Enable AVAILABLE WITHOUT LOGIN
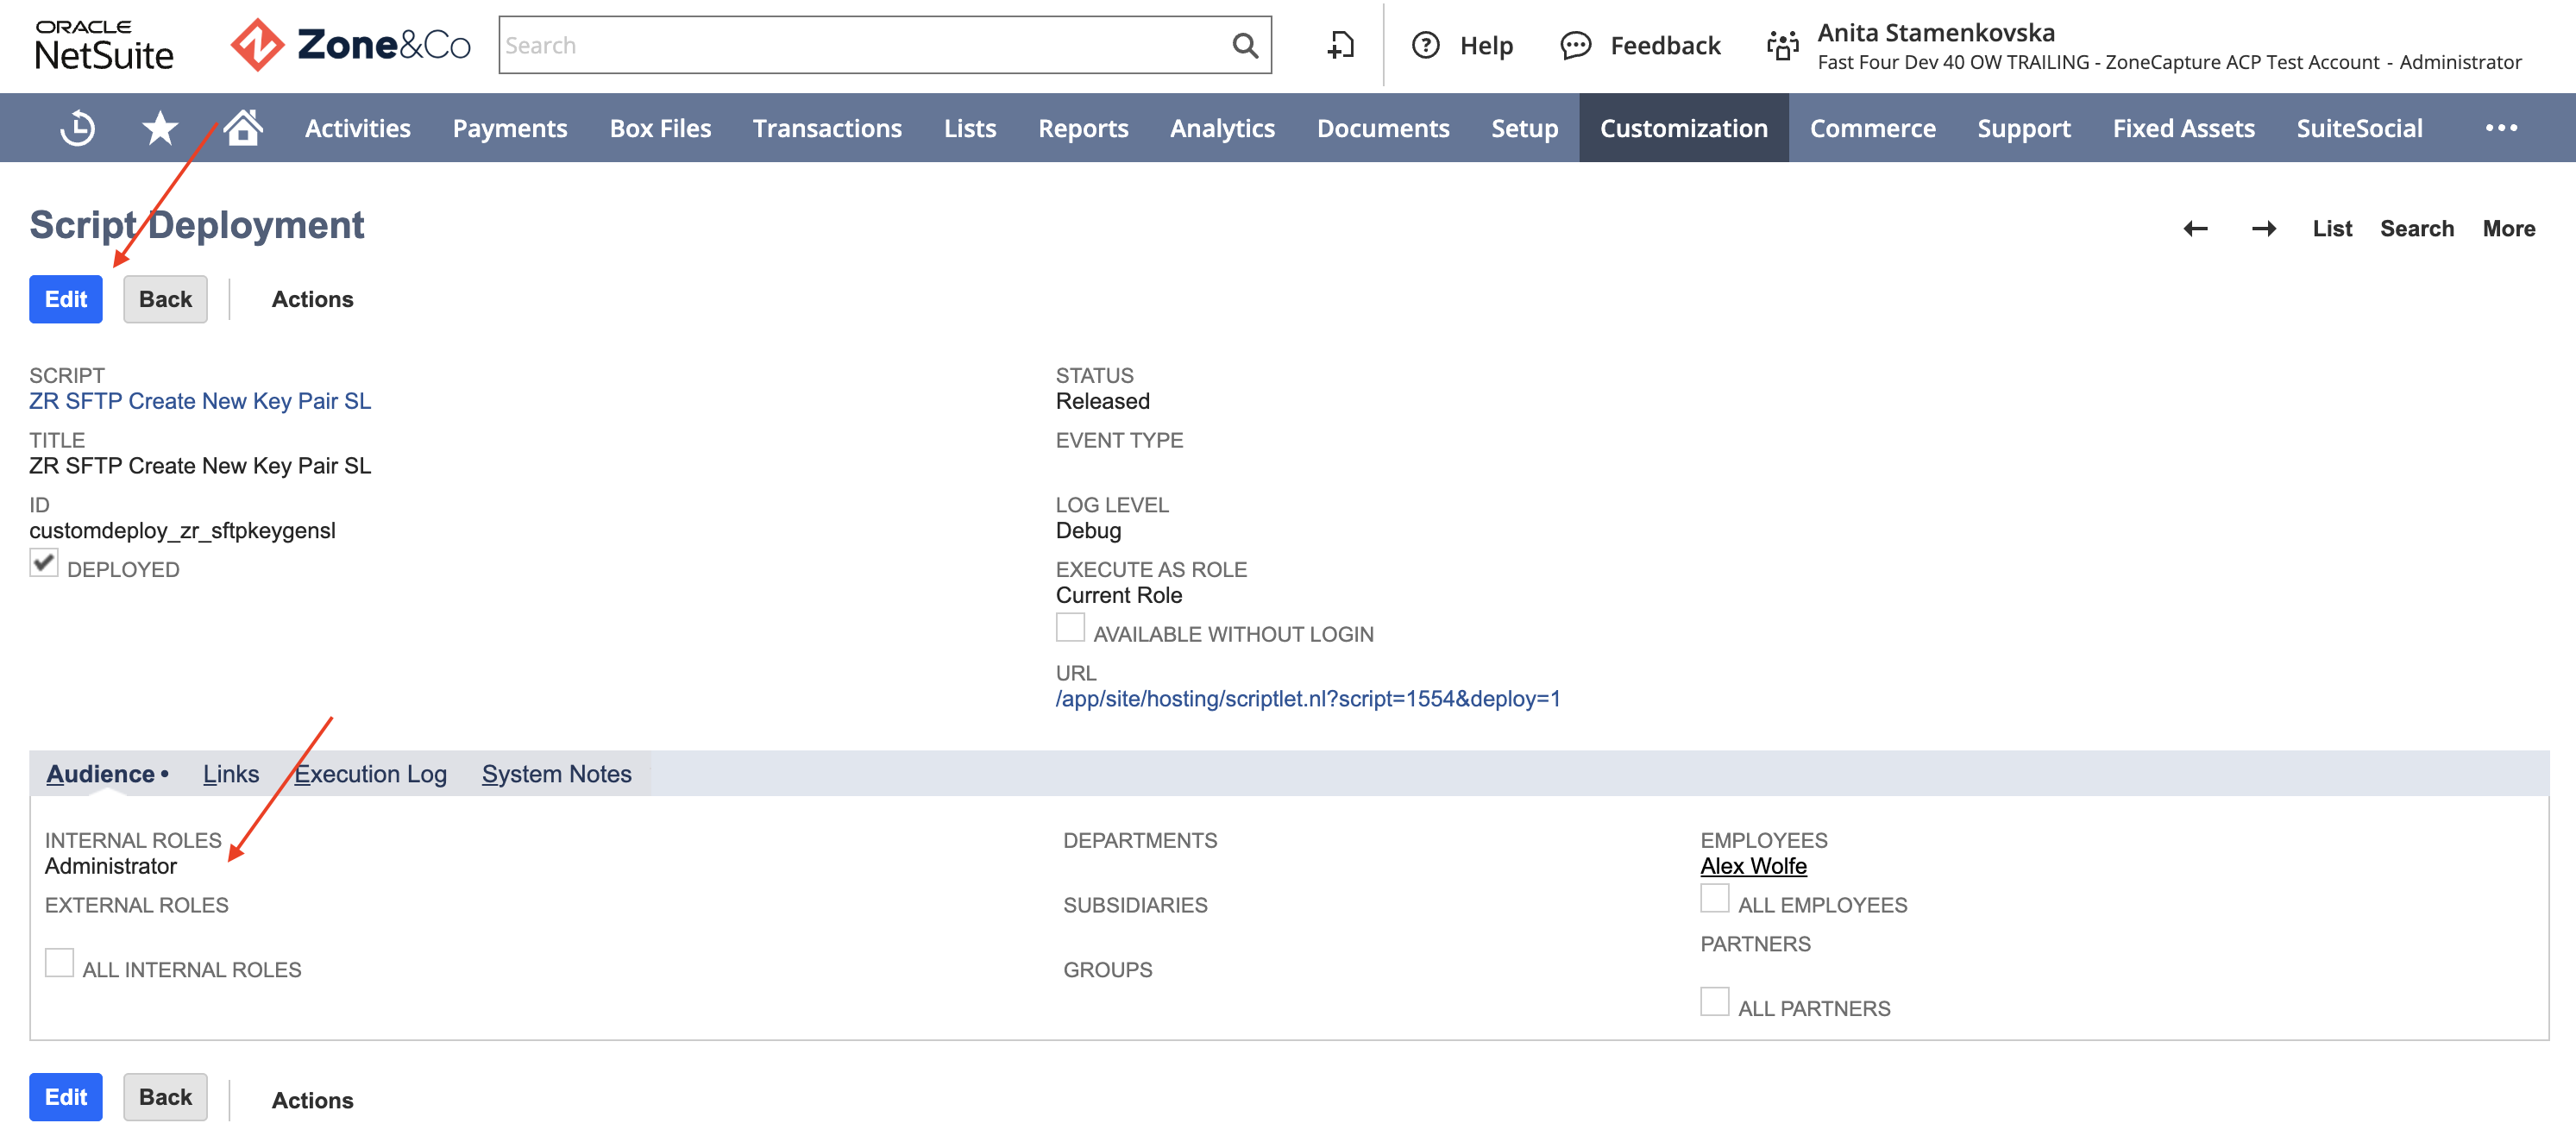The height and width of the screenshot is (1142, 2576). point(1069,627)
